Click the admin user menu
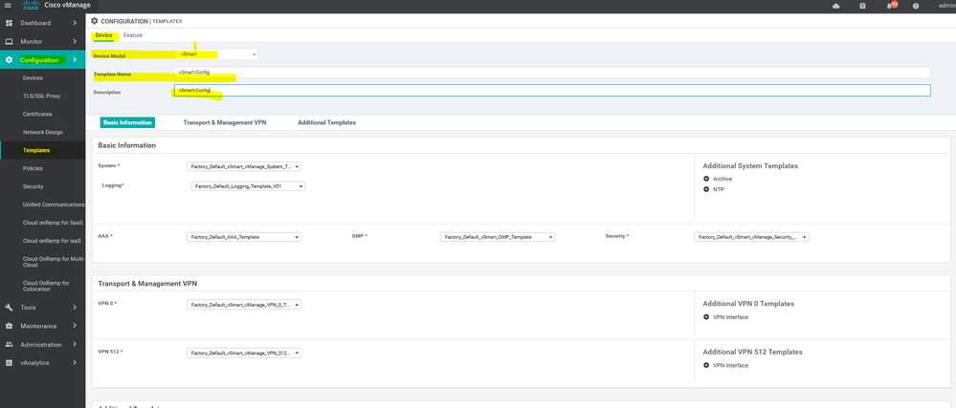The height and width of the screenshot is (408, 956). [946, 6]
